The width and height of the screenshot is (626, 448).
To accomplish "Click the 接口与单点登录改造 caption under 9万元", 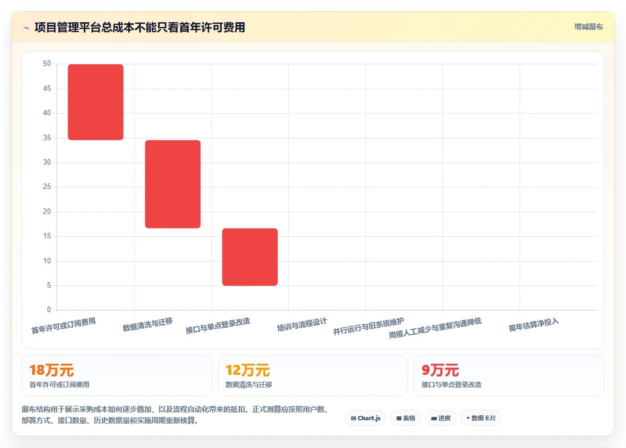I will coord(451,384).
